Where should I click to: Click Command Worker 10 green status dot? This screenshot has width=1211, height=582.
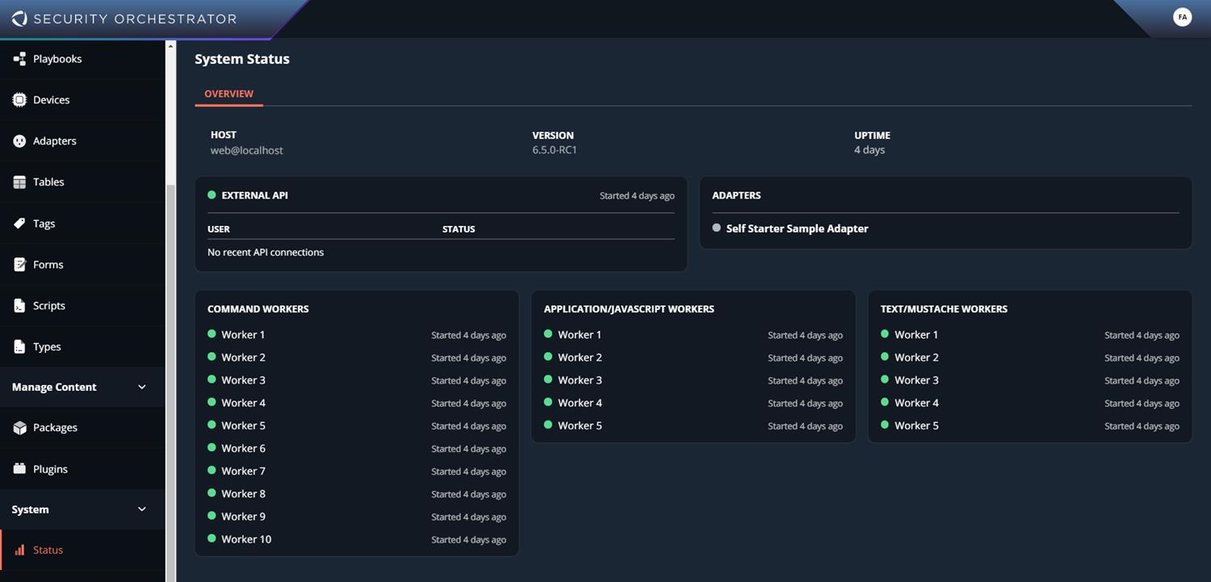click(212, 538)
